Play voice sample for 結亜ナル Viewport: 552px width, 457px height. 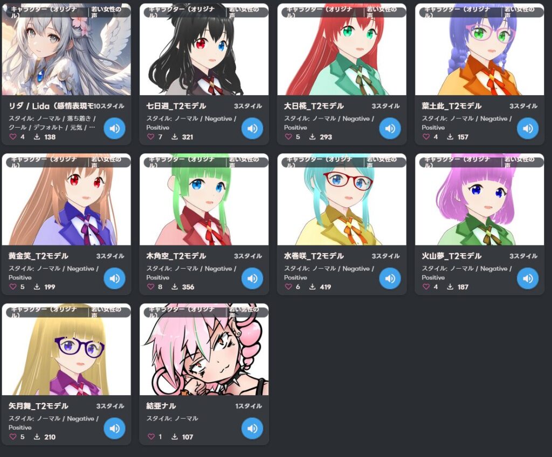pos(252,428)
